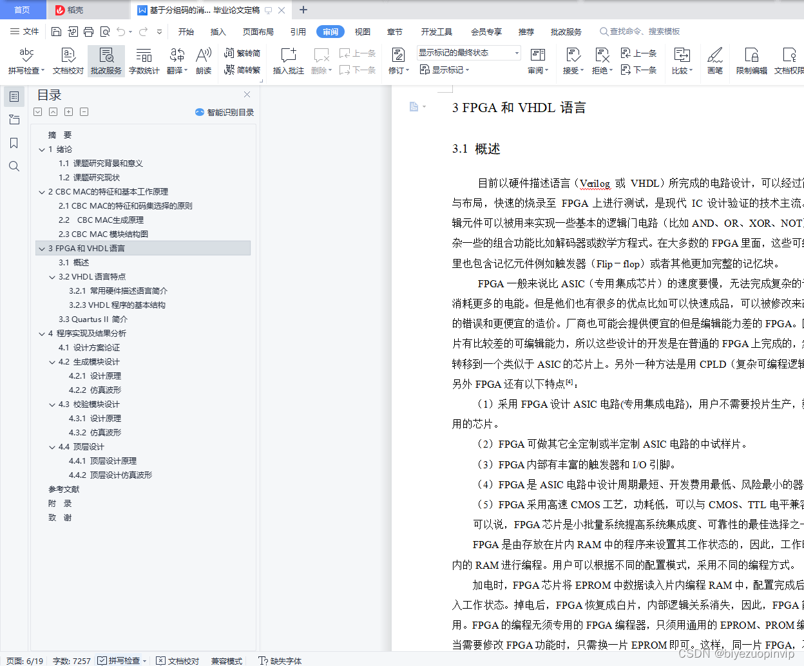Switch to 首页 tab
The image size is (804, 666).
coord(22,10)
